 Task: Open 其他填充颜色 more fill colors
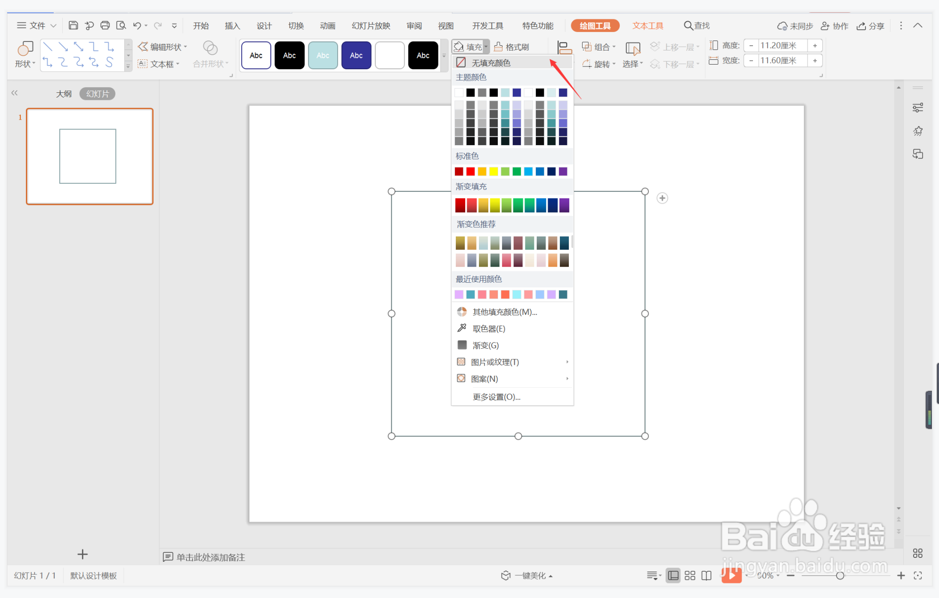click(504, 312)
